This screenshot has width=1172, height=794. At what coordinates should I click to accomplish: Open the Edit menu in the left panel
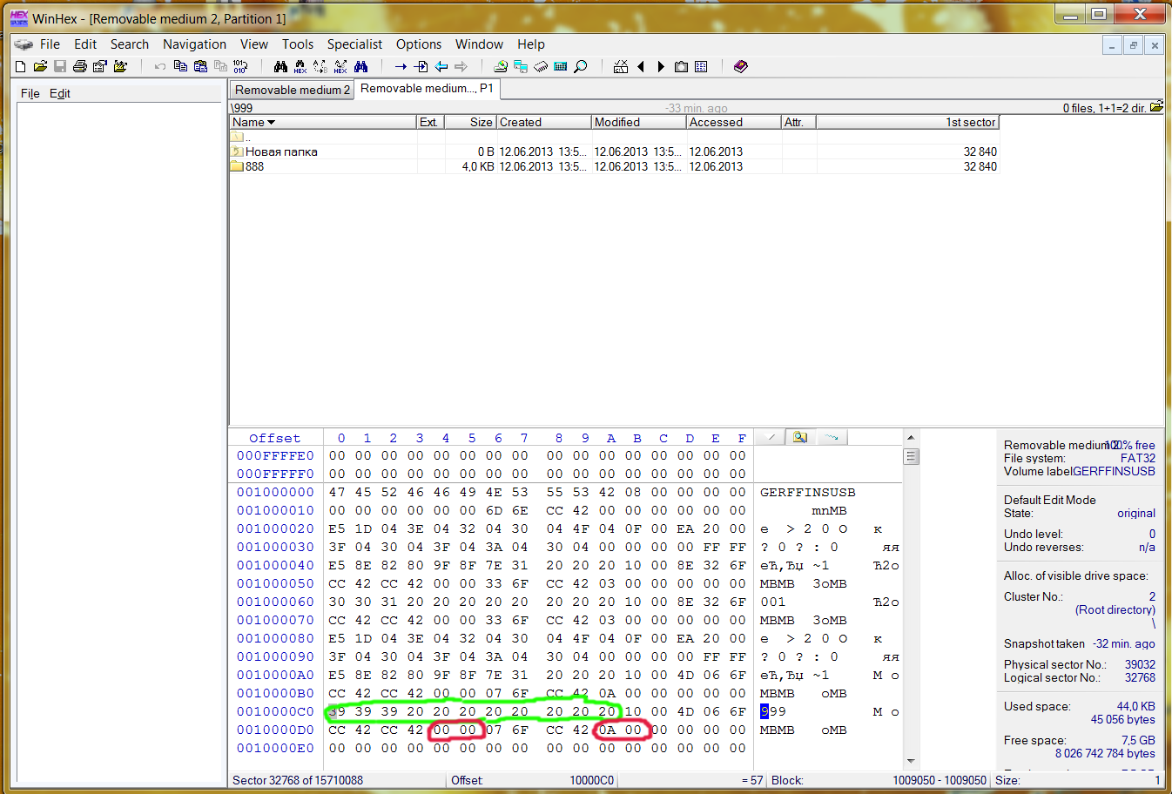pyautogui.click(x=59, y=93)
